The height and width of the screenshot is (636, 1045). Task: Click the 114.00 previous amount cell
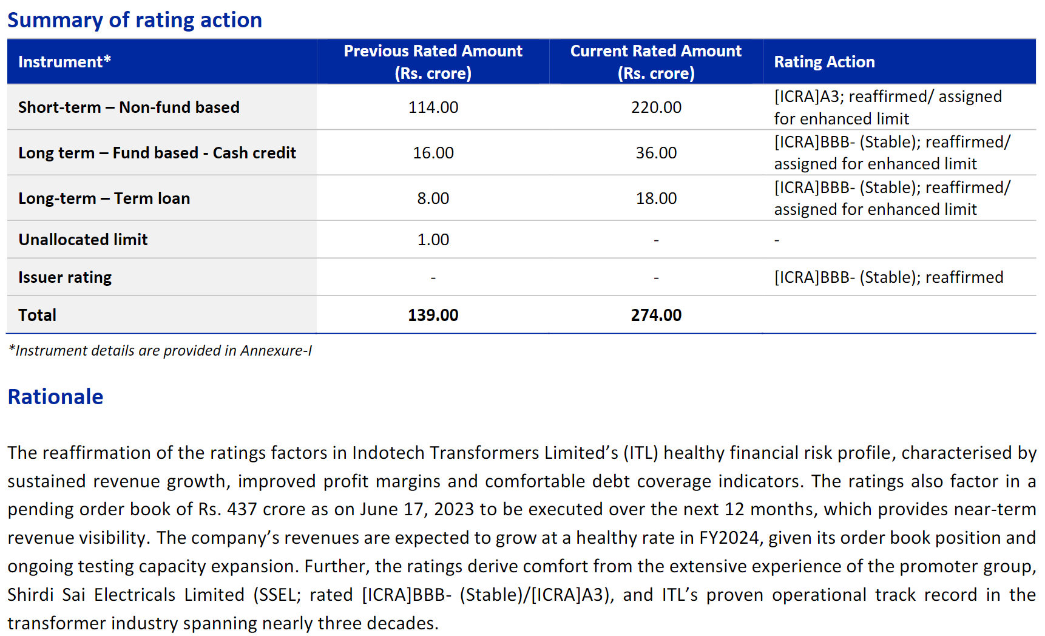coord(433,107)
